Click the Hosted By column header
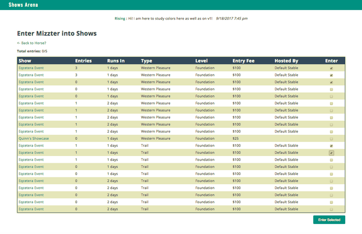The height and width of the screenshot is (234, 362). 286,61
